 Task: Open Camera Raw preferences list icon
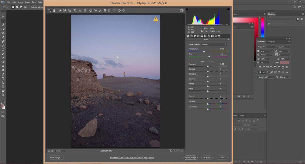tap(115, 10)
